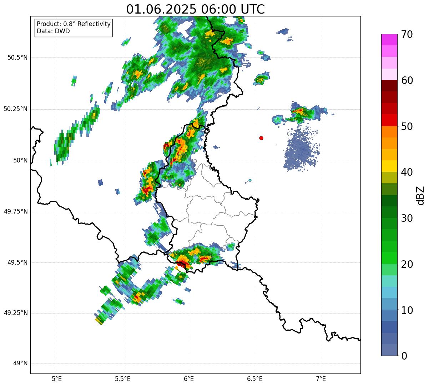The image size is (429, 386).
Task: Click the 50.5°N latitude label
Action: 17,57
